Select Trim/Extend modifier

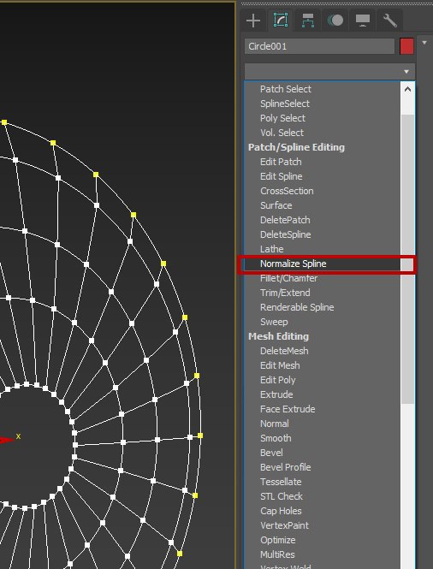pyautogui.click(x=285, y=293)
